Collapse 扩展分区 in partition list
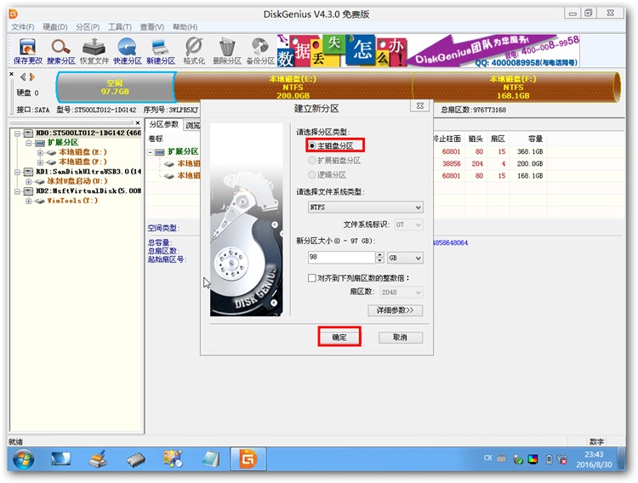 (x=150, y=152)
